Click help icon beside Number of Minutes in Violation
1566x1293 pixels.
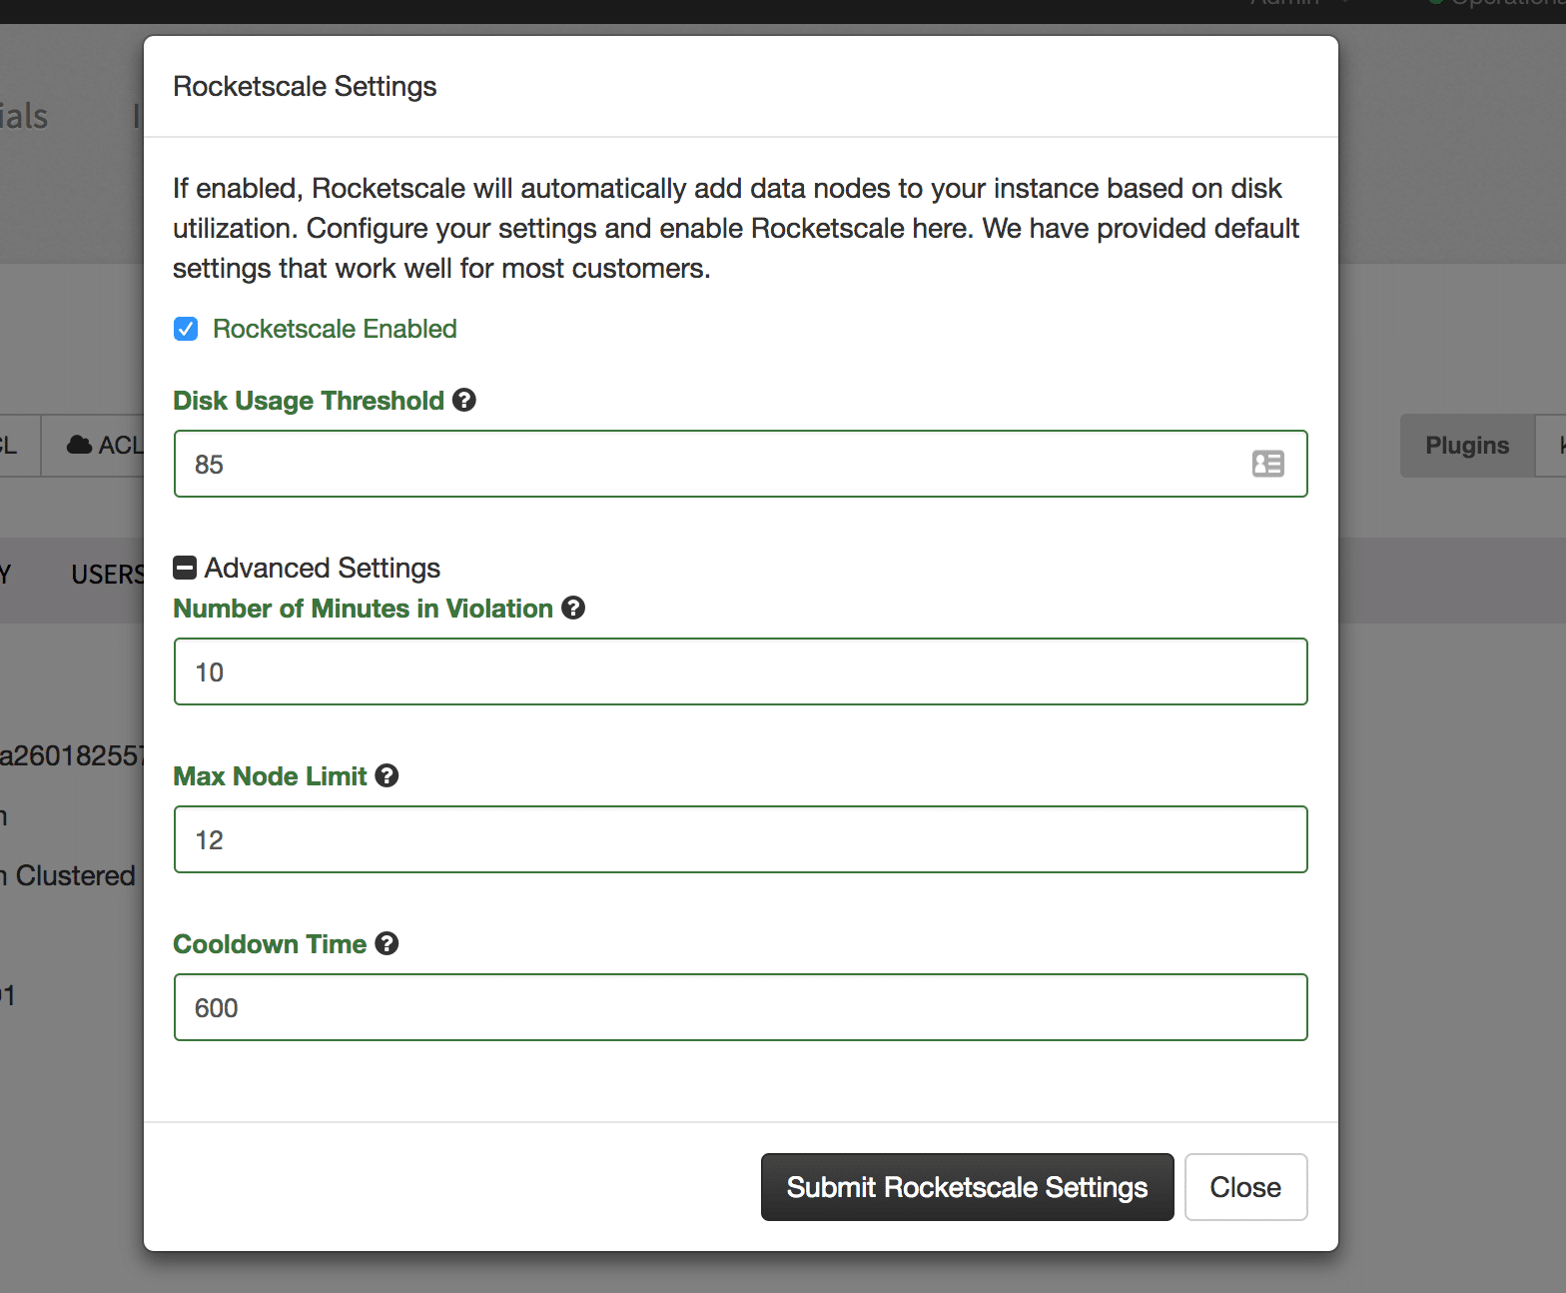point(572,608)
